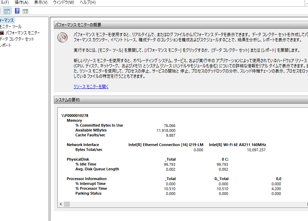Open the 操作(A) menu

click(x=21, y=2)
